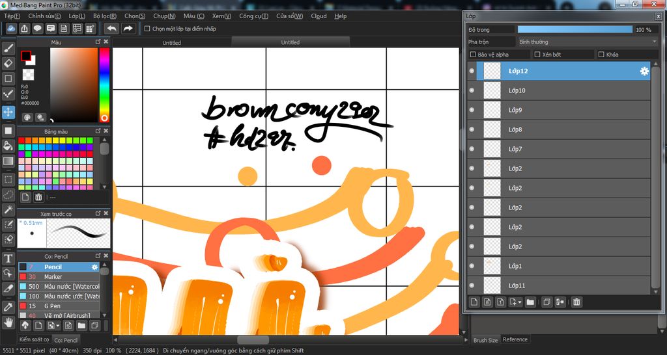Select the Hand tool

coord(8,322)
